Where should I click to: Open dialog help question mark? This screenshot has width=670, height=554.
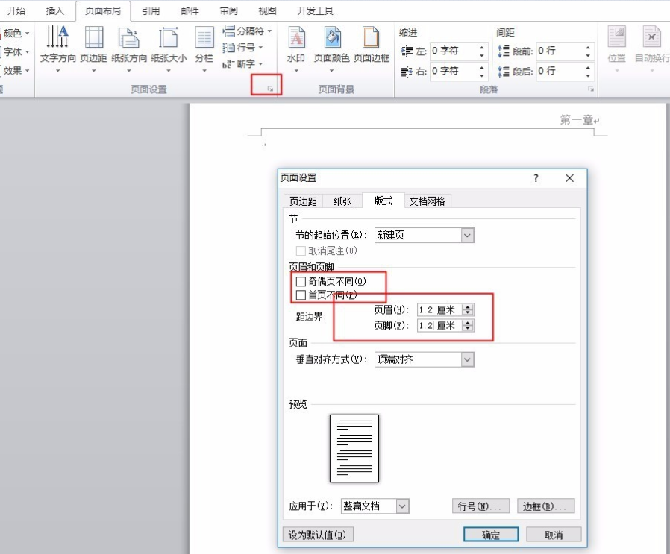(536, 178)
